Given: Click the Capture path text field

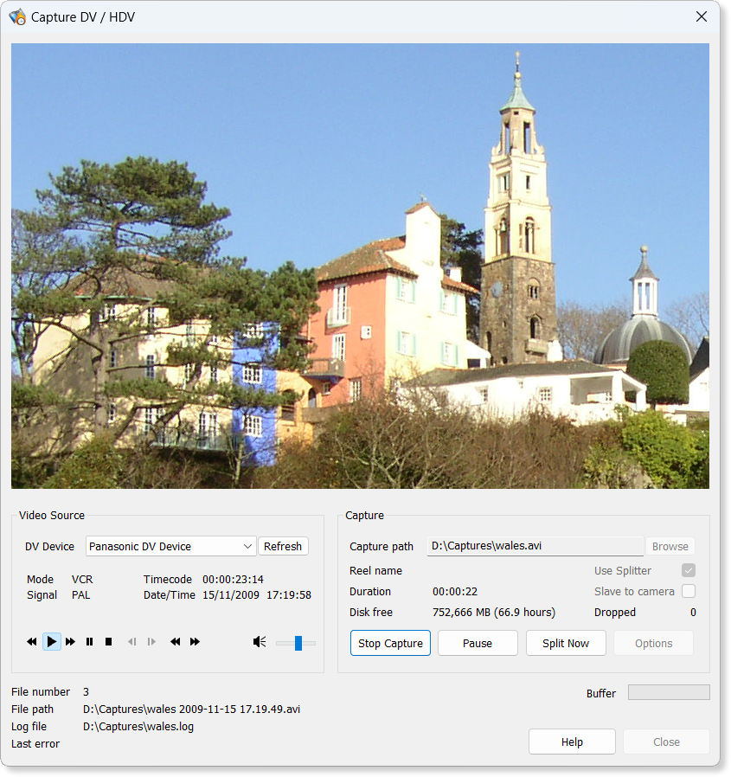Looking at the screenshot, I should (x=535, y=546).
